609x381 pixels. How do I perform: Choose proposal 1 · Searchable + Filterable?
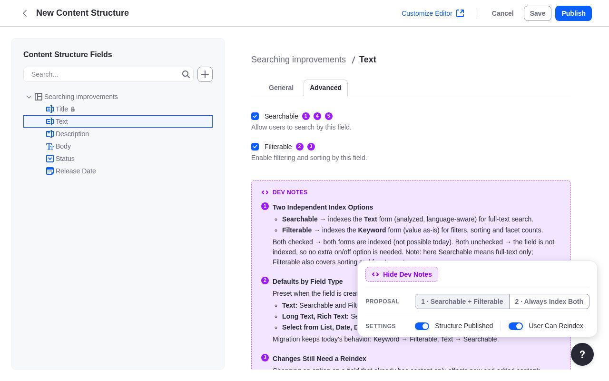coord(462,301)
